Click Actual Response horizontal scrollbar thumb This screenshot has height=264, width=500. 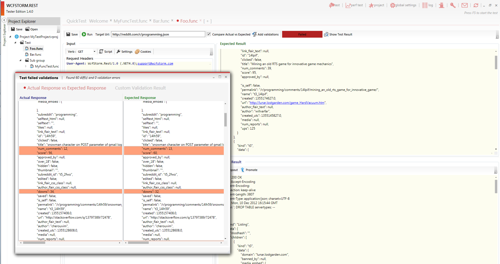(34, 242)
